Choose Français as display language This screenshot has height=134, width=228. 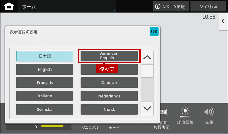point(45,83)
